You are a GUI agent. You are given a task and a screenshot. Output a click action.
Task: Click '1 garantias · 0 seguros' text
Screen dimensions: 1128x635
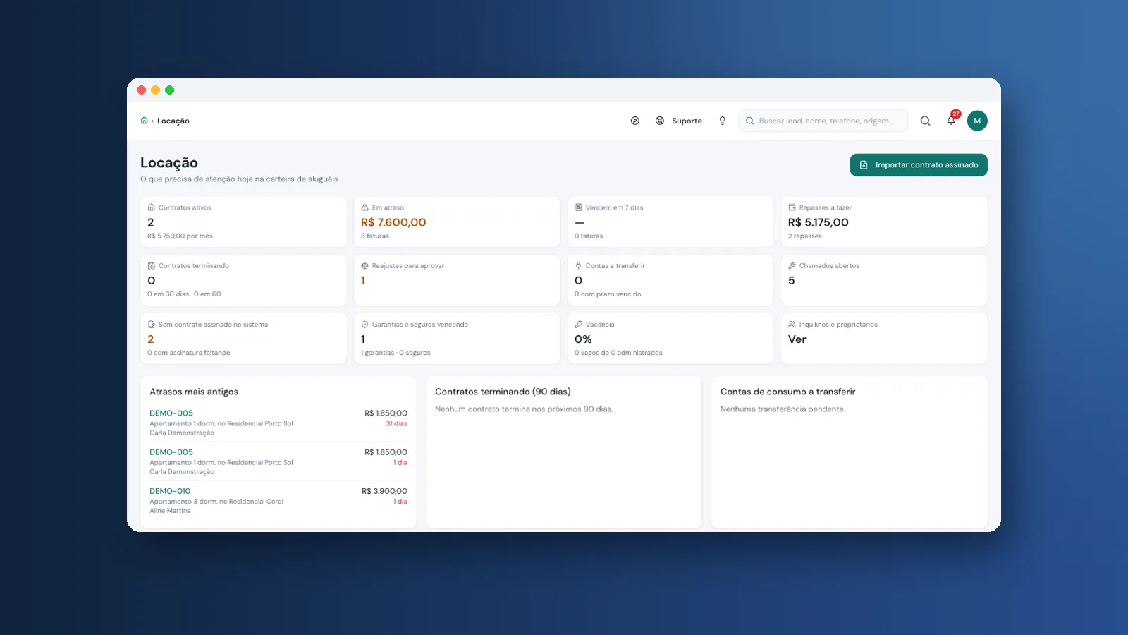(396, 353)
